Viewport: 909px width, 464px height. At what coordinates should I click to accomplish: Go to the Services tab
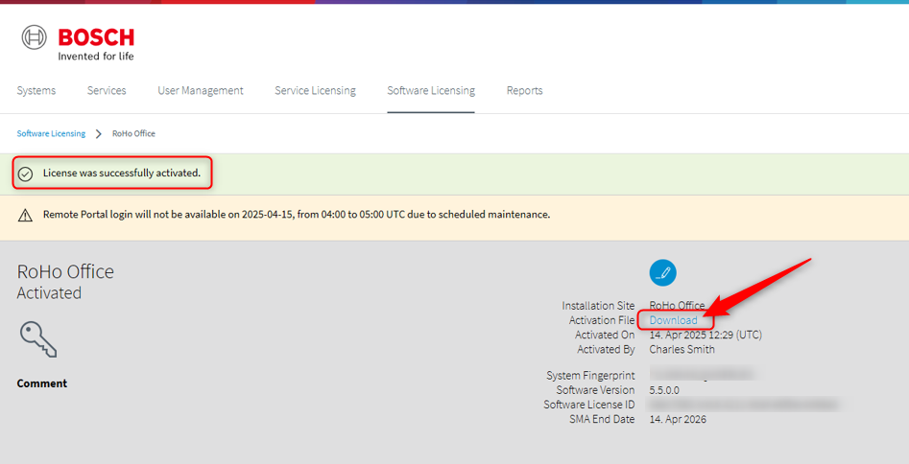(107, 90)
